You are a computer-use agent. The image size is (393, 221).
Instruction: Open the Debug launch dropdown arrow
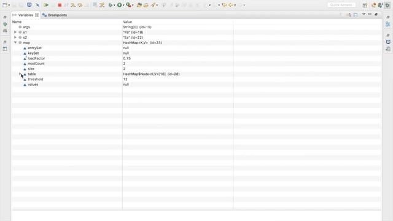(x=114, y=5)
